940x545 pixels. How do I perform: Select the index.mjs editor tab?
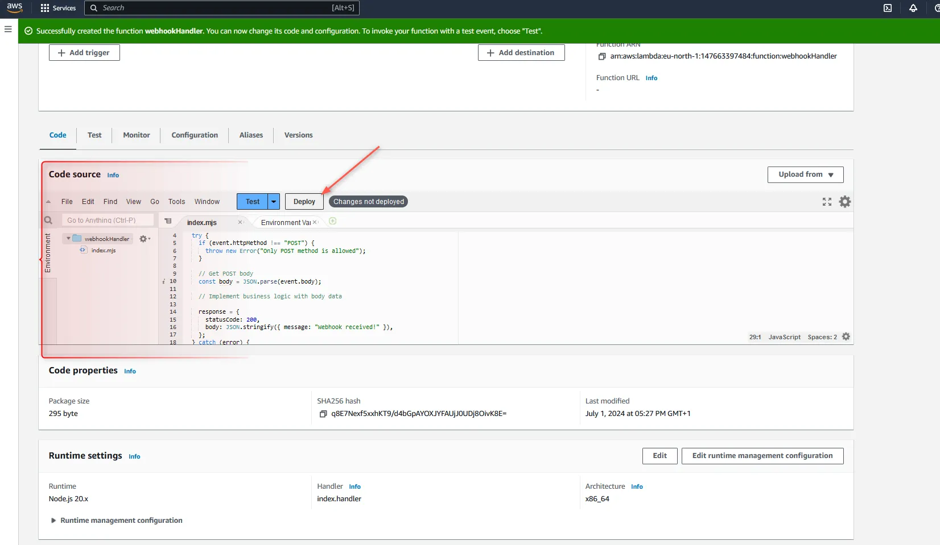coord(202,222)
